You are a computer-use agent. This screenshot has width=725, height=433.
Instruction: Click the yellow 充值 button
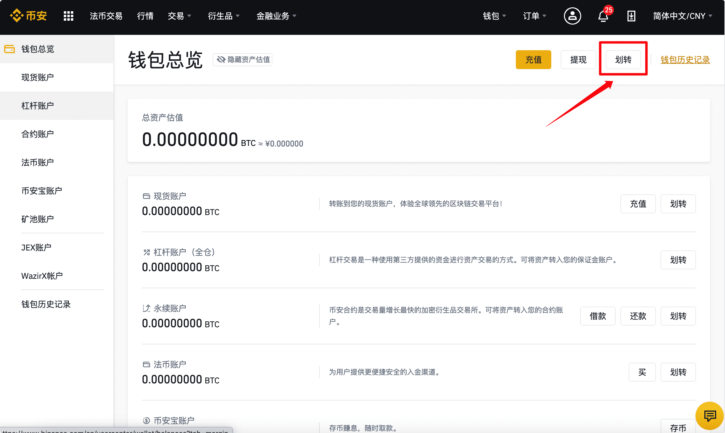[x=533, y=60]
